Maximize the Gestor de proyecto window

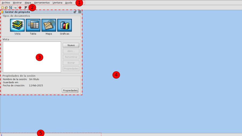[75, 12]
